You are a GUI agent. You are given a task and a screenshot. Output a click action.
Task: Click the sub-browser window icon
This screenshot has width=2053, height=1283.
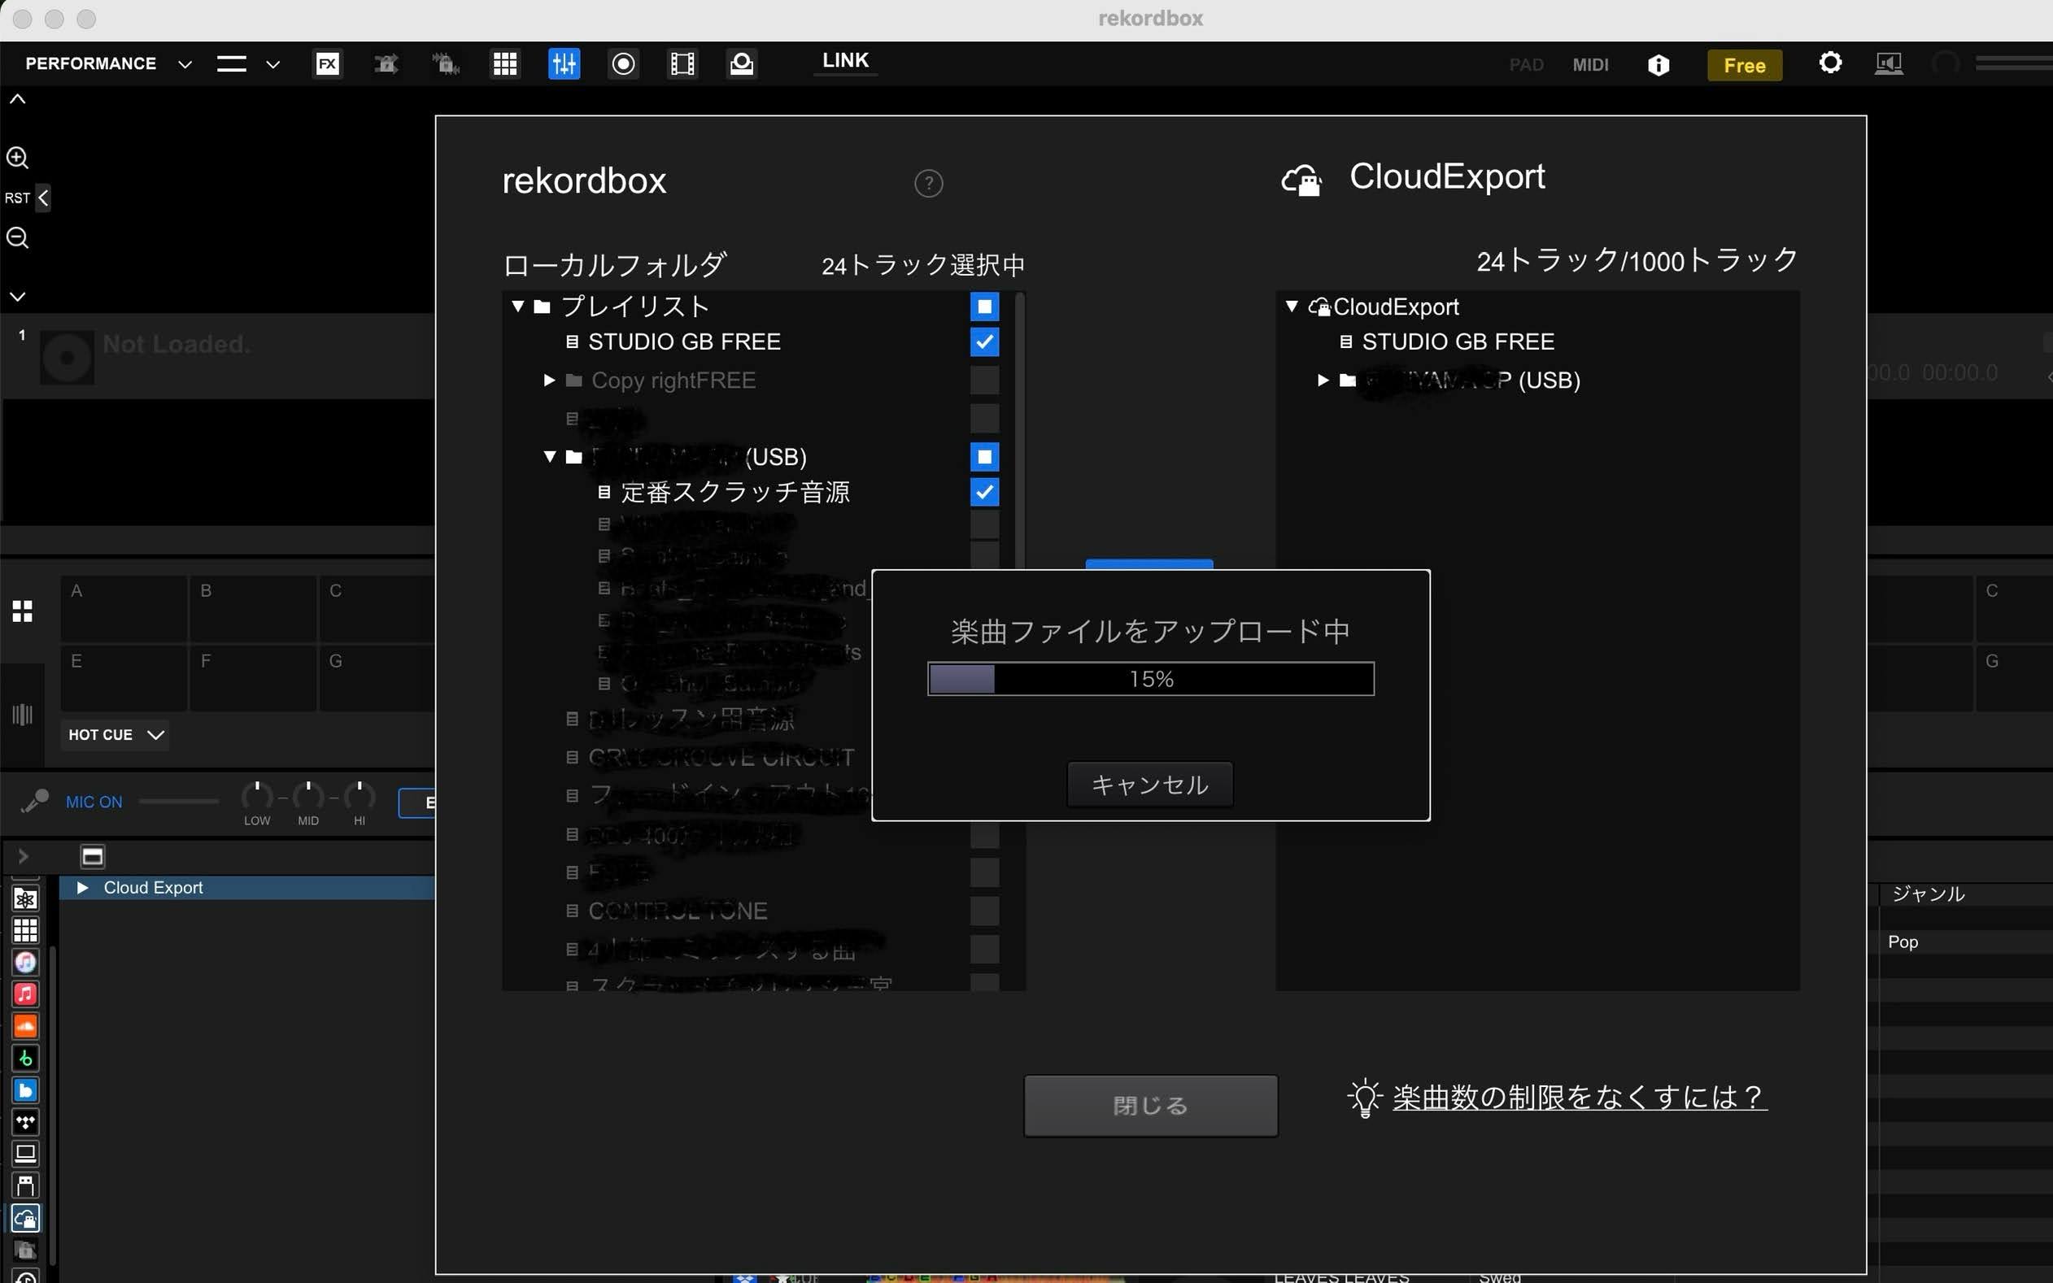point(92,856)
